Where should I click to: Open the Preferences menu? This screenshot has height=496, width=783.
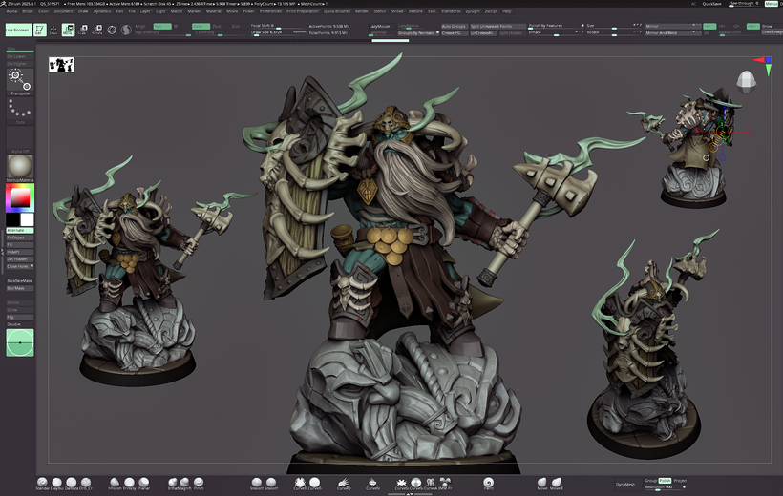point(270,11)
